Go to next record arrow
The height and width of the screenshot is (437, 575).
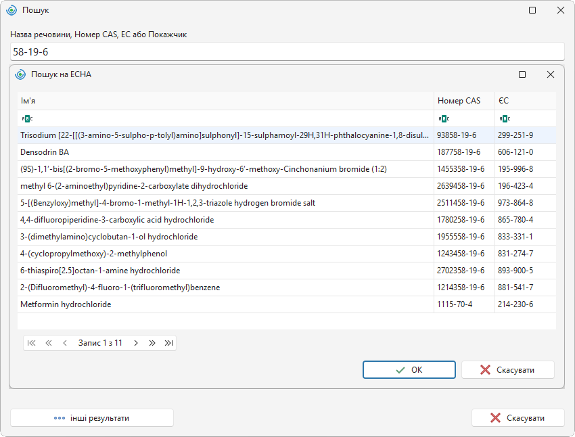(136, 343)
